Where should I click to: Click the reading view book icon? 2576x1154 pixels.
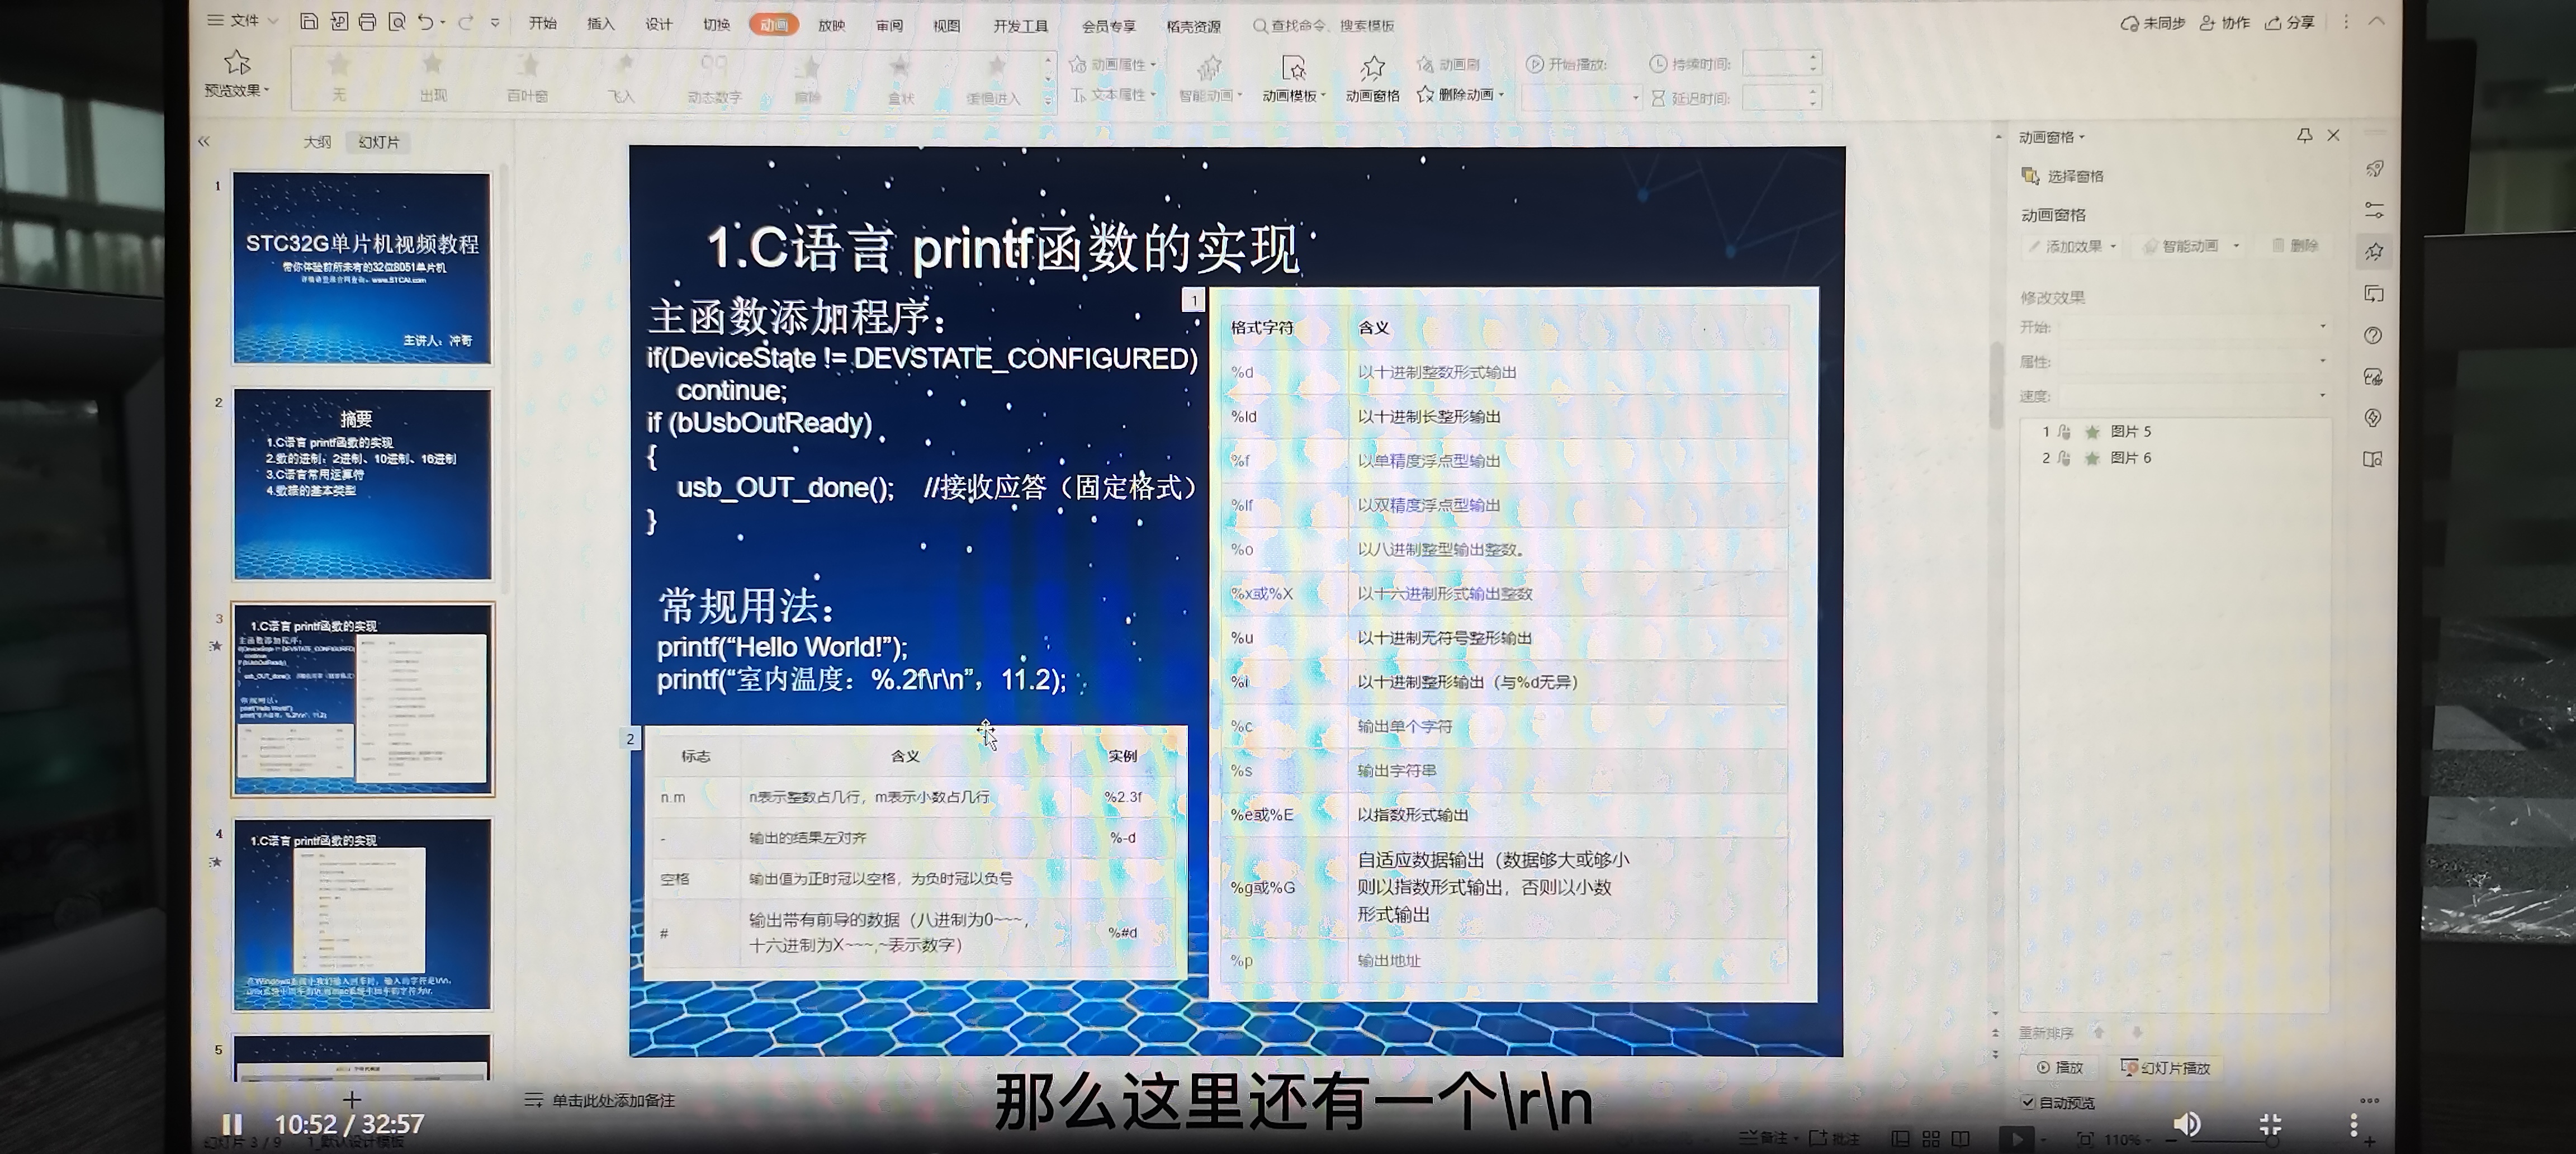1961,1139
